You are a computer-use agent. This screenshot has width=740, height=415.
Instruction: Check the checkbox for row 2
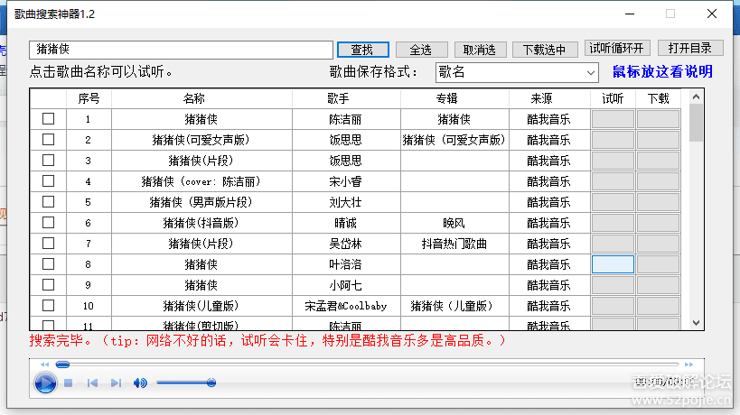pyautogui.click(x=48, y=140)
